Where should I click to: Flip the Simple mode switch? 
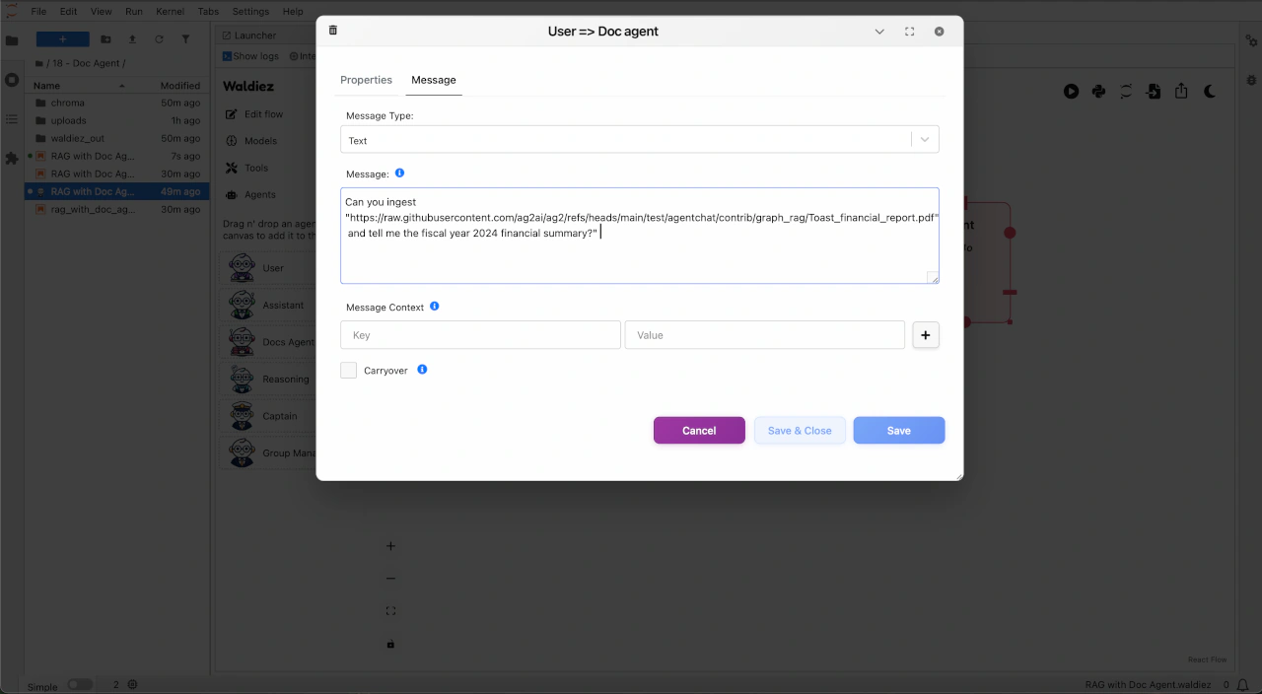(79, 684)
